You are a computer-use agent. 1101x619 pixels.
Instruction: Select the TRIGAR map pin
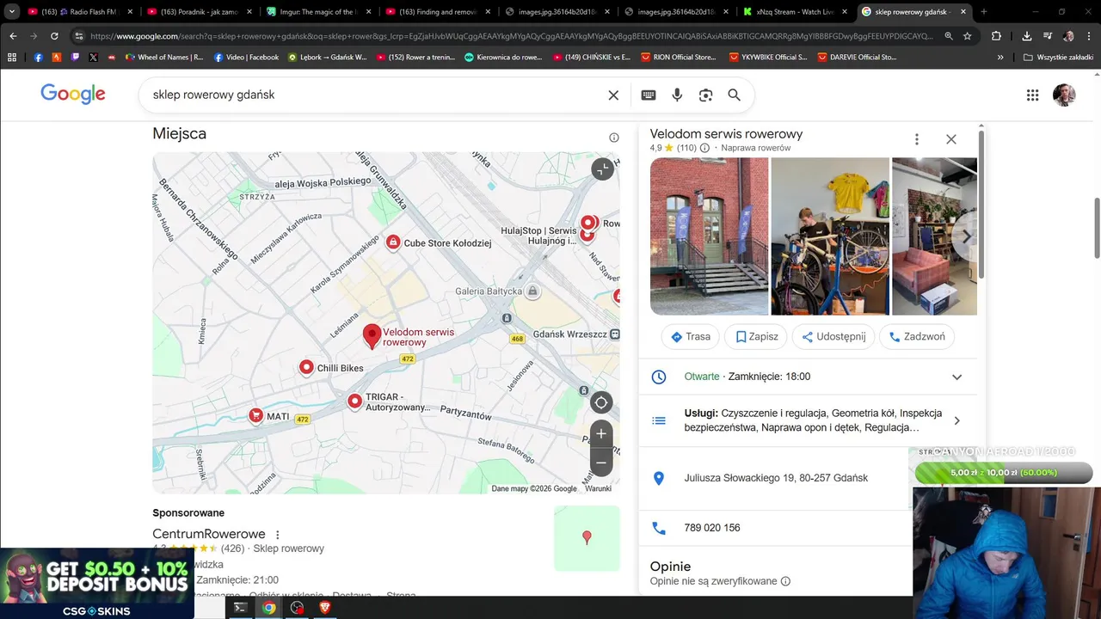point(354,401)
